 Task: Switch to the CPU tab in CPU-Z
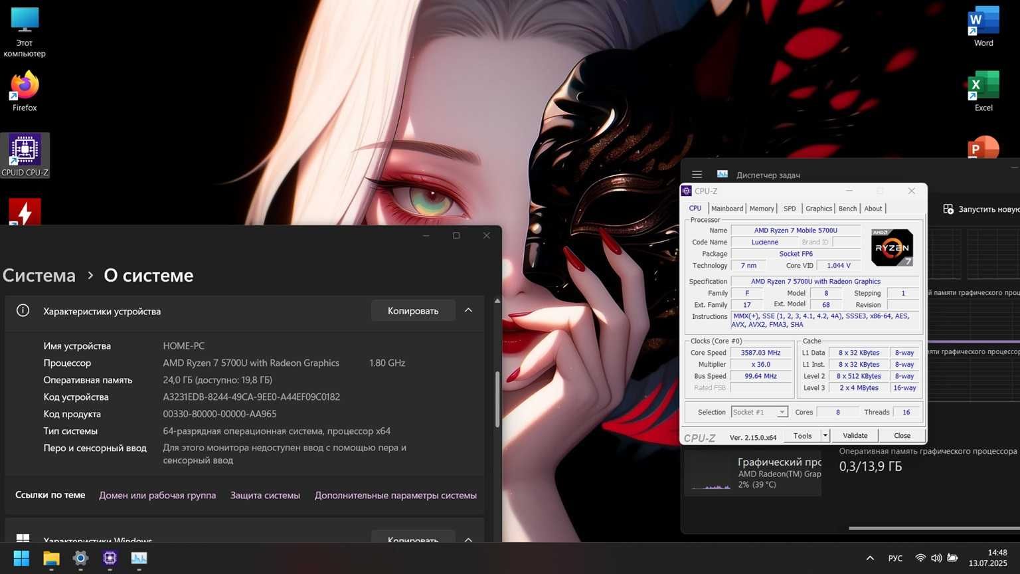click(x=695, y=208)
